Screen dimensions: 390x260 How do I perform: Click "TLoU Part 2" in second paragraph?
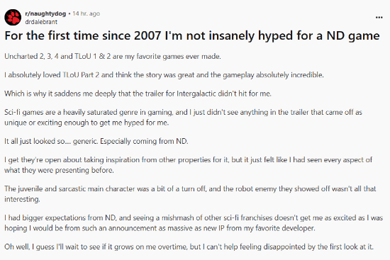81,75
